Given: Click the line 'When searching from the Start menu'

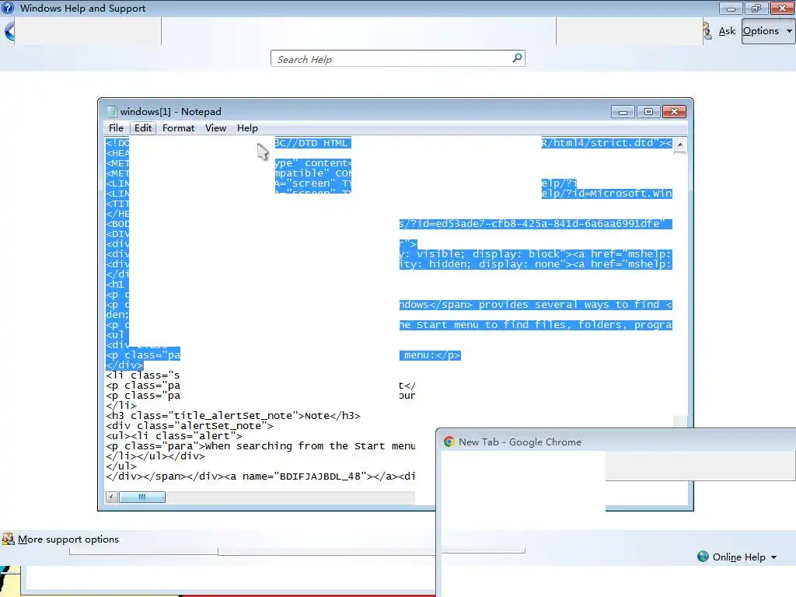Looking at the screenshot, I should pos(260,446).
